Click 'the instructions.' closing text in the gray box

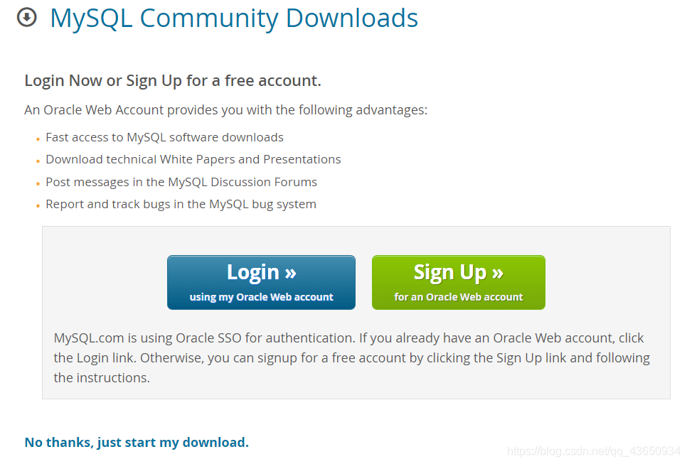(102, 377)
